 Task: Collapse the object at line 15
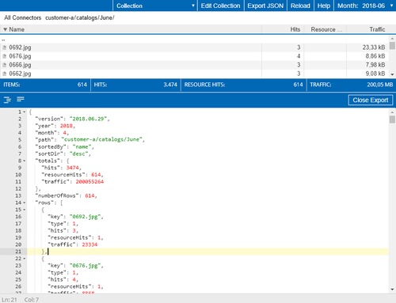(x=25, y=210)
